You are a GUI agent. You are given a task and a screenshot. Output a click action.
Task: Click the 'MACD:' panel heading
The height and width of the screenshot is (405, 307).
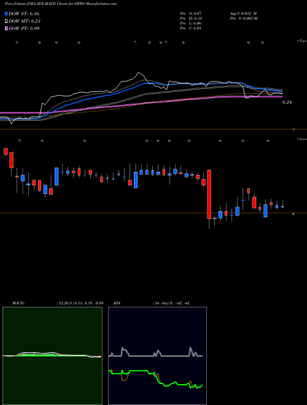pos(18,303)
